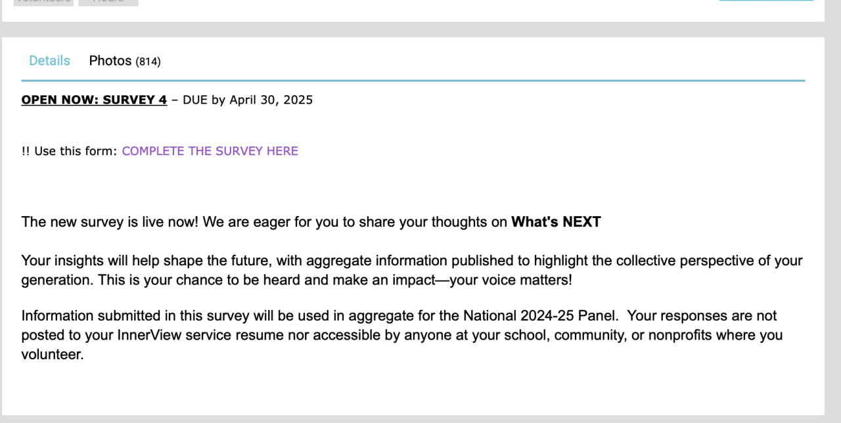The image size is (841, 423).
Task: Click the partially visible Volunteers button
Action: point(43,2)
